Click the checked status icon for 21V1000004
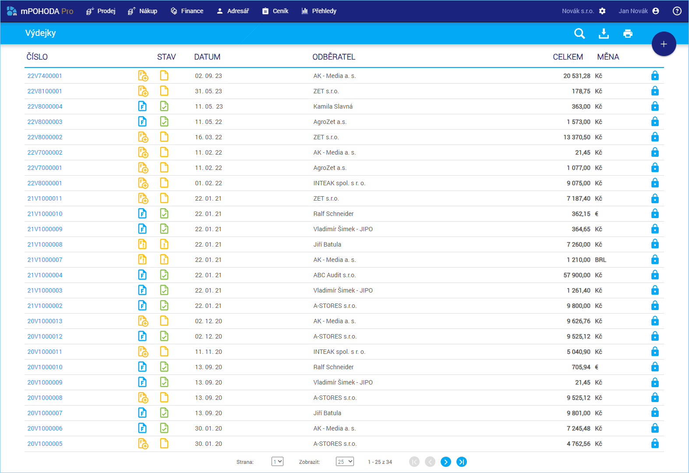Image resolution: width=689 pixels, height=473 pixels. coord(164,275)
